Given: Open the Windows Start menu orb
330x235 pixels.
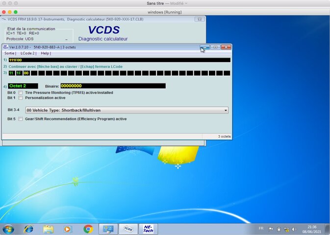Looking at the screenshot, I should (8, 229).
